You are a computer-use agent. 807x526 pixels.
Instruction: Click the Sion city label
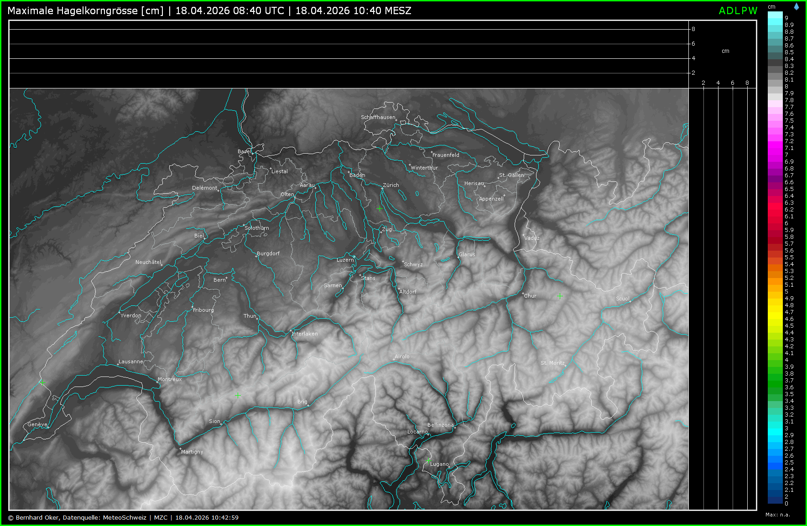(214, 421)
